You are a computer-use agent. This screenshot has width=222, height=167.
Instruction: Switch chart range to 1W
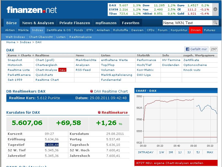[x=162, y=152]
